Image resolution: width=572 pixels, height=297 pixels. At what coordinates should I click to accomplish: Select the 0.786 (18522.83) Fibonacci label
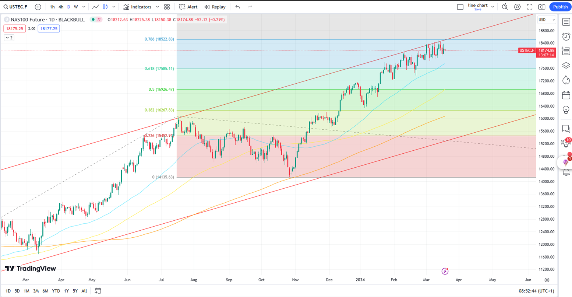click(x=159, y=39)
